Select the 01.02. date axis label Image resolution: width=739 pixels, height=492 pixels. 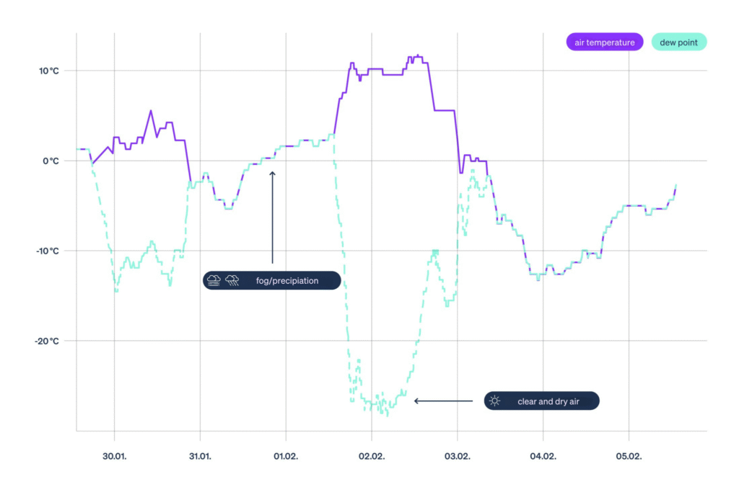286,456
